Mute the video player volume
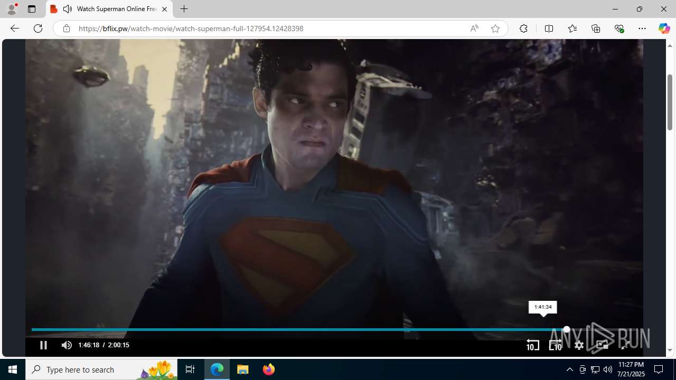Viewport: 676px width, 380px height. click(x=67, y=345)
